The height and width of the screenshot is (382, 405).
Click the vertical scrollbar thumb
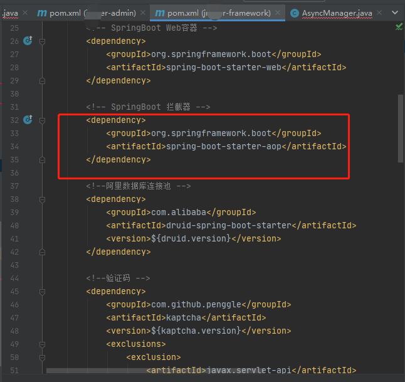click(401, 129)
